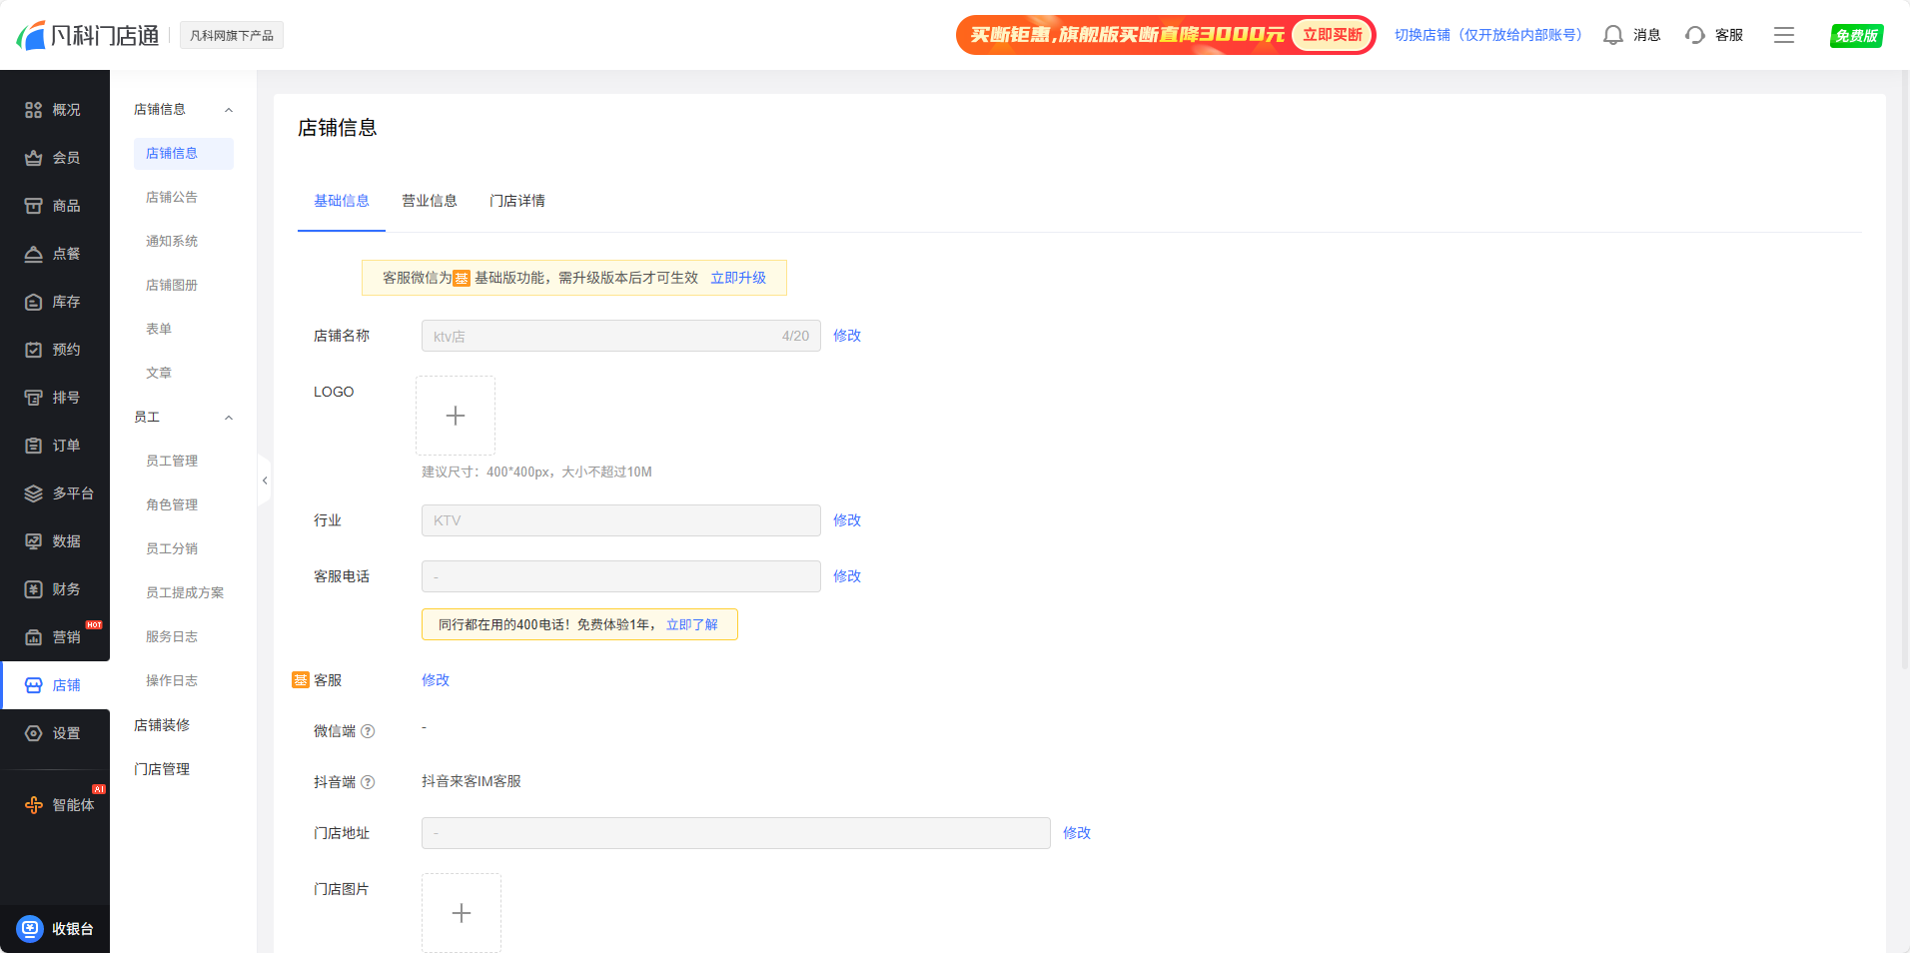Image resolution: width=1910 pixels, height=953 pixels.
Task: Click the 立即升级 upgrade link
Action: click(x=738, y=278)
